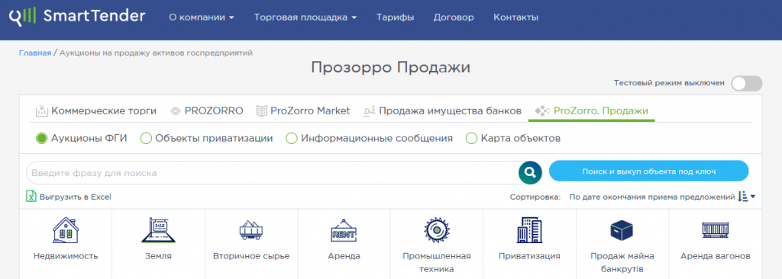Switch to ProZorro. Продажи tab

pyautogui.click(x=592, y=111)
